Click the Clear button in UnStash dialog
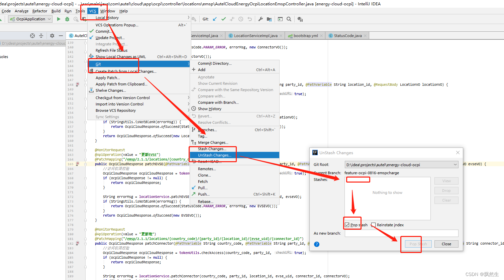 click(x=446, y=200)
